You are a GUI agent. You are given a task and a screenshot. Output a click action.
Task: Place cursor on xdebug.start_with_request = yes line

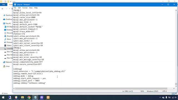click(29, 78)
